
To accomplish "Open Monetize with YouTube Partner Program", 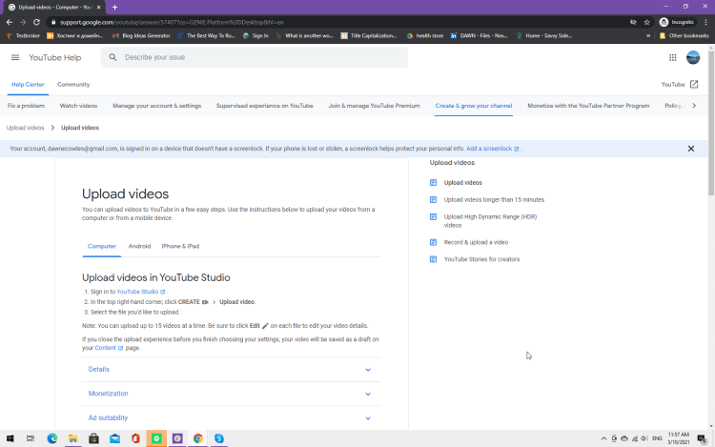I will click(588, 106).
